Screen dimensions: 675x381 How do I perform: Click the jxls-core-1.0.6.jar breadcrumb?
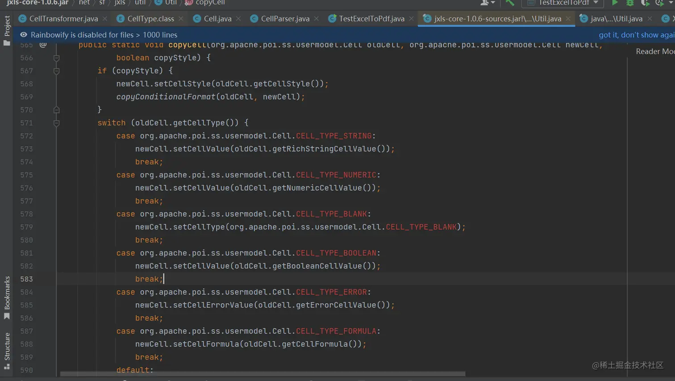[x=37, y=3]
